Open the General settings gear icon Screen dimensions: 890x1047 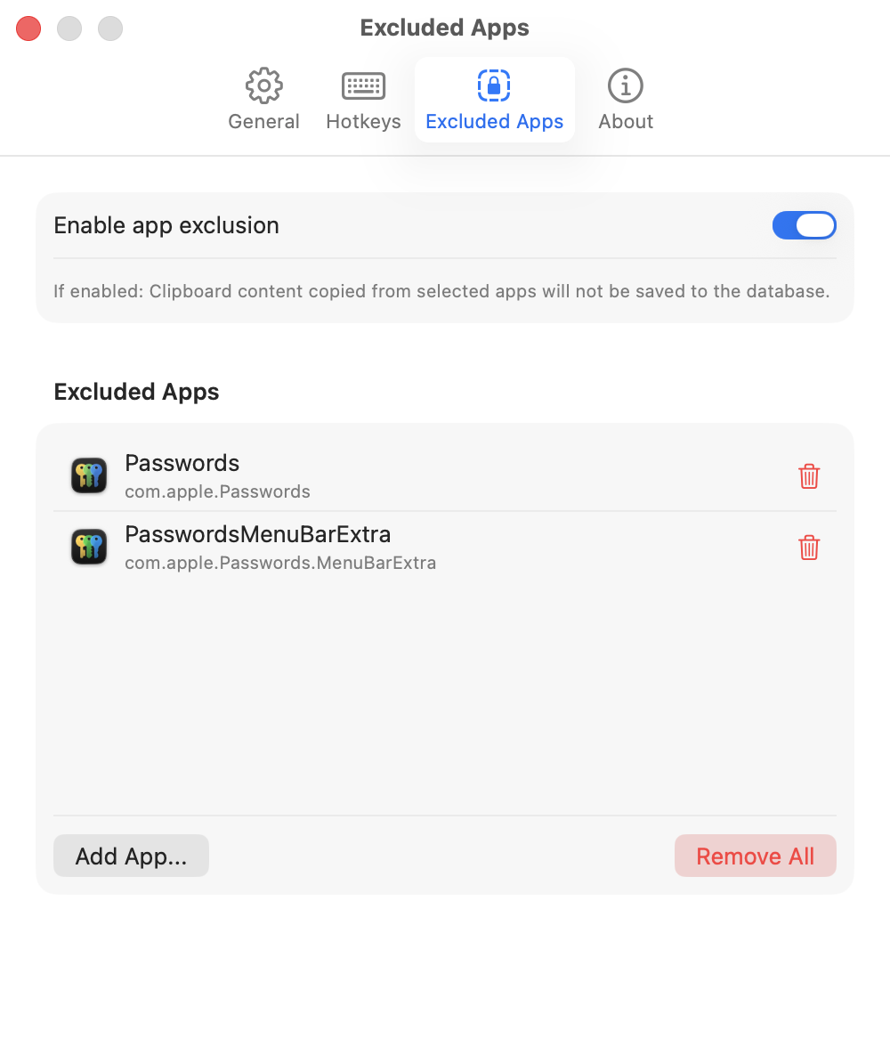[x=263, y=86]
